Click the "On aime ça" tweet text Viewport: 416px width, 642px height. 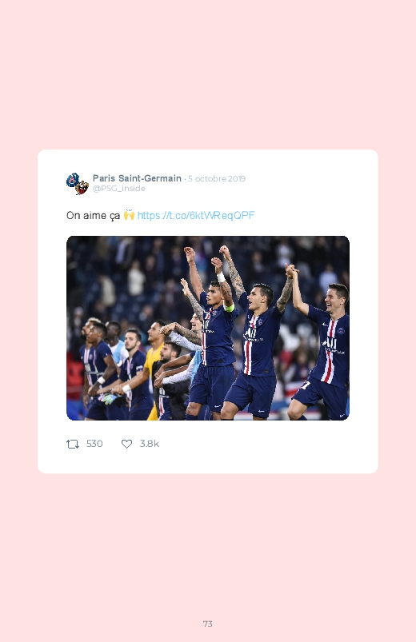tap(93, 215)
